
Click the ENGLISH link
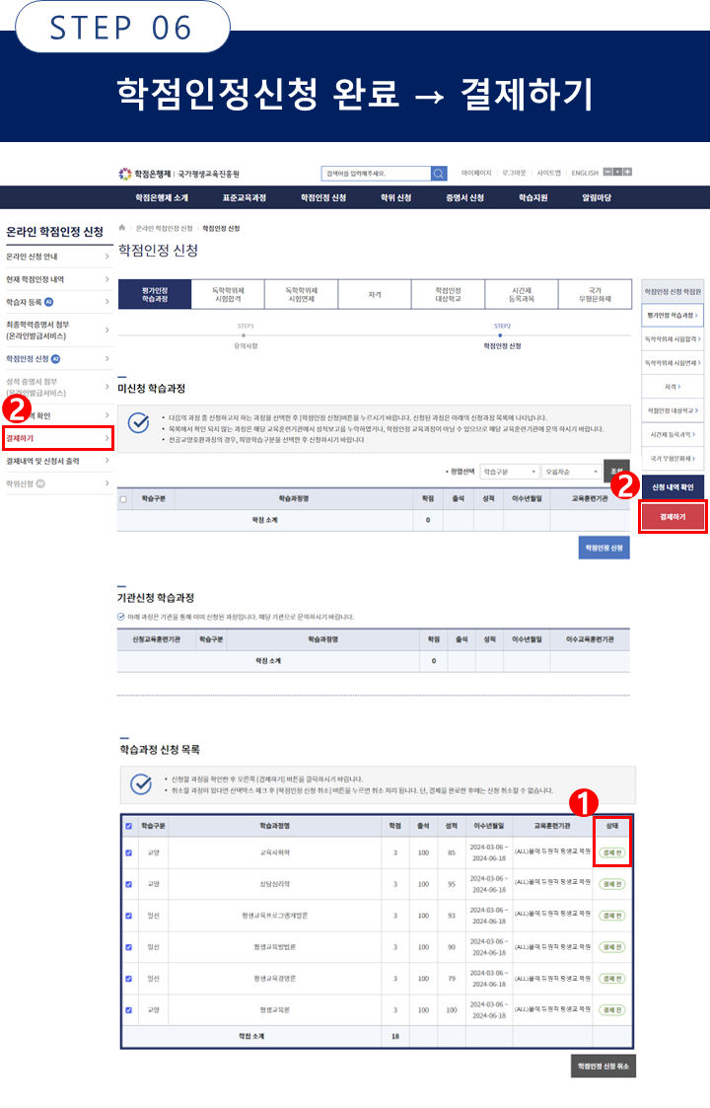pos(585,173)
